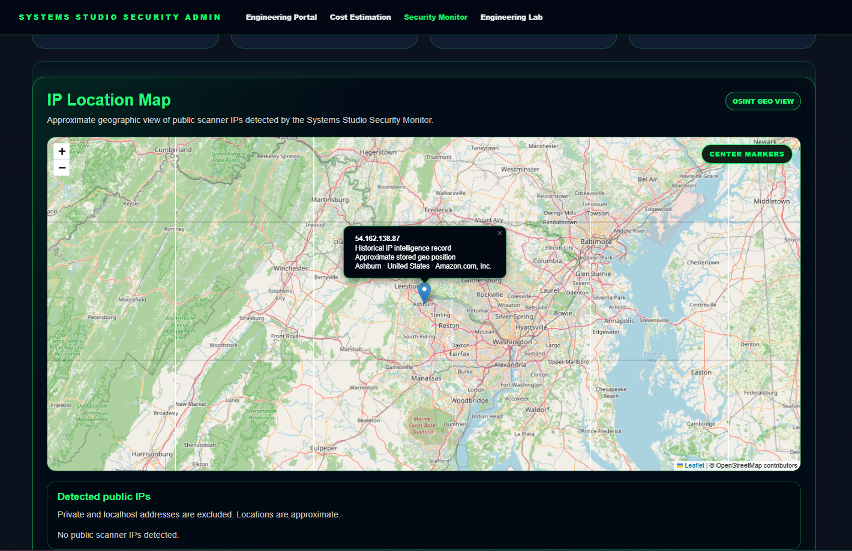Click Harrisonburg label on the map

click(x=152, y=454)
